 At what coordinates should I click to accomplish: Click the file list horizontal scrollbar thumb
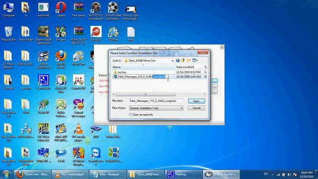[x=146, y=94]
